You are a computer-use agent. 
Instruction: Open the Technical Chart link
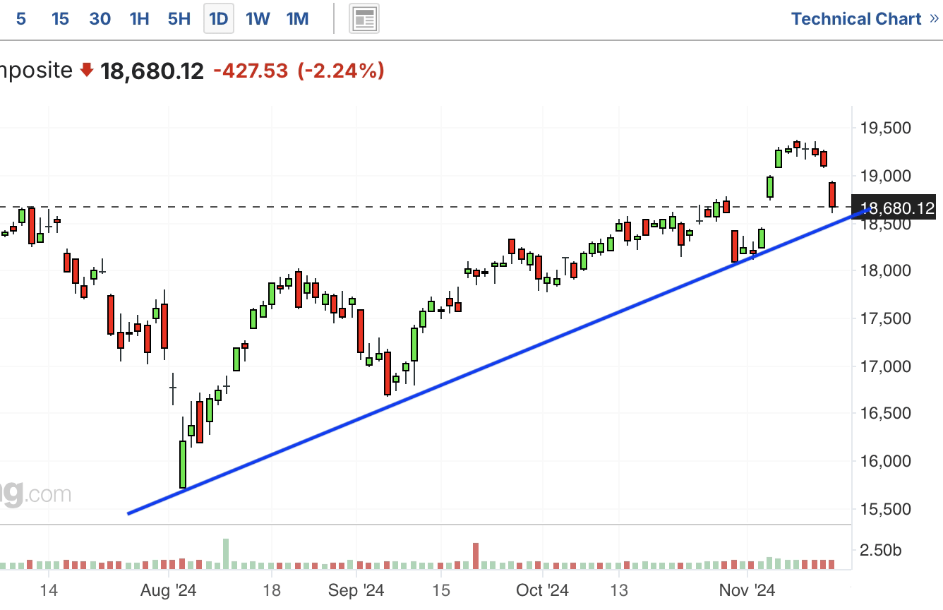(865, 19)
